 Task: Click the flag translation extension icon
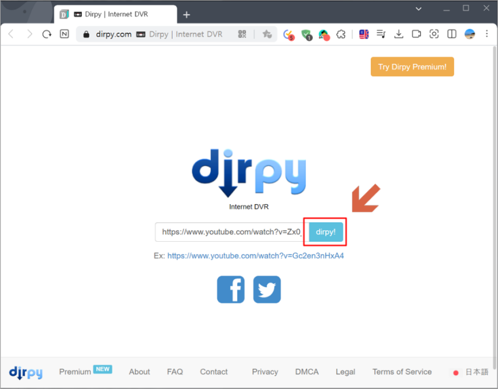coord(364,34)
